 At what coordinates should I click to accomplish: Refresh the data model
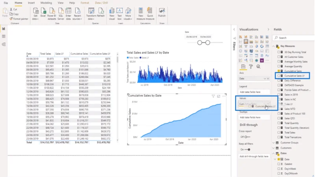(101, 13)
